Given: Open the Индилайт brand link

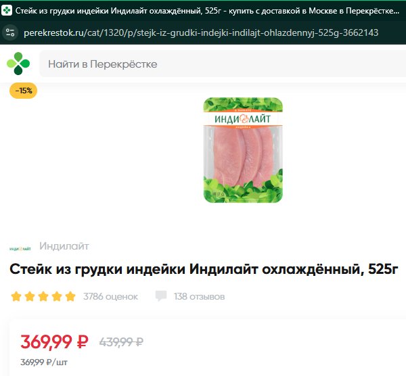Looking at the screenshot, I should point(64,246).
